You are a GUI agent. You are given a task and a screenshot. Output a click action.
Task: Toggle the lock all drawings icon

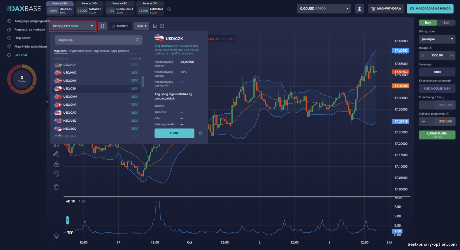point(56,164)
